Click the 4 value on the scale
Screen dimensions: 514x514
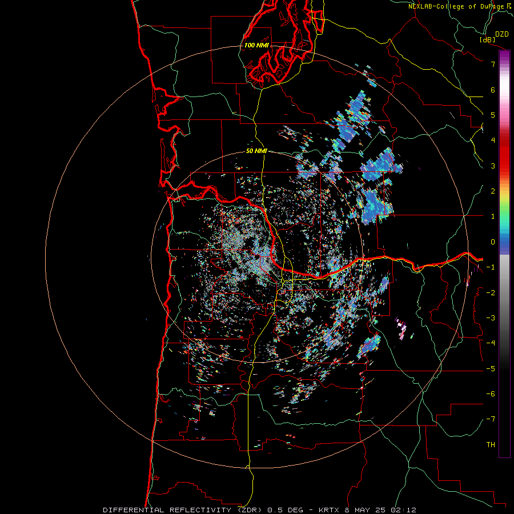[493, 140]
